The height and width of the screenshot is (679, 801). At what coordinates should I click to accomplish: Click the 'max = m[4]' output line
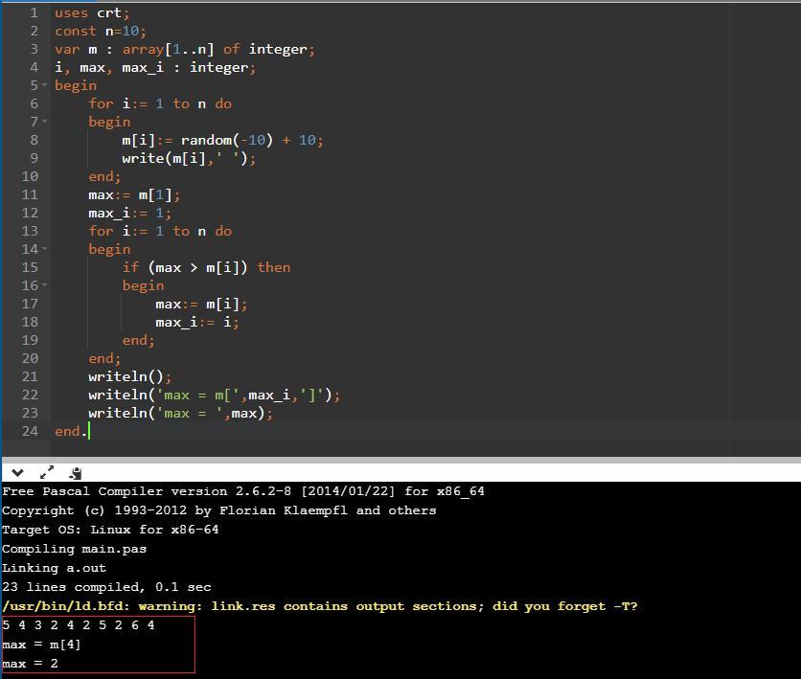41,645
